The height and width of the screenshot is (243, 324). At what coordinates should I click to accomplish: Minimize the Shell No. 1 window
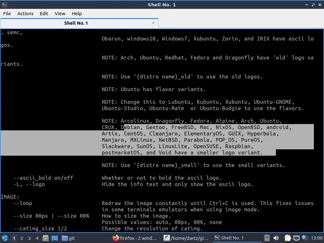tap(307, 5)
